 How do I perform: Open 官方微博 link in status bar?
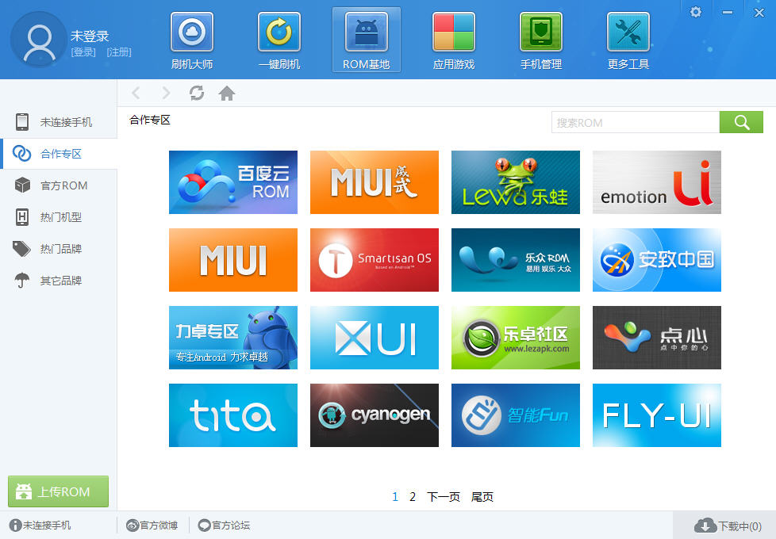point(152,525)
